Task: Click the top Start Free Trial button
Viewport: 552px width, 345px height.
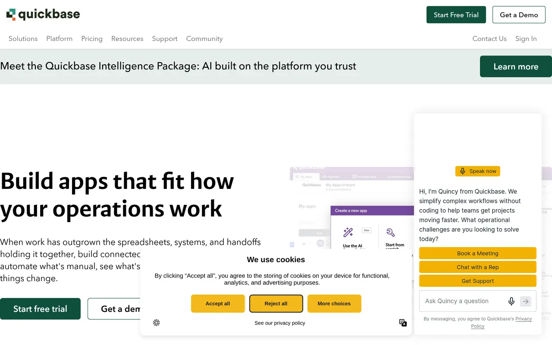Action: pos(456,15)
